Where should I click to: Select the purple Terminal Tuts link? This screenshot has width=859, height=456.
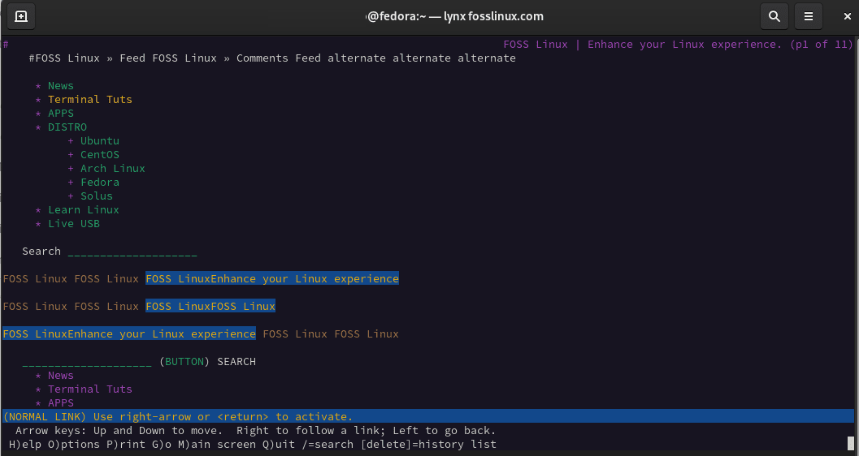click(90, 389)
